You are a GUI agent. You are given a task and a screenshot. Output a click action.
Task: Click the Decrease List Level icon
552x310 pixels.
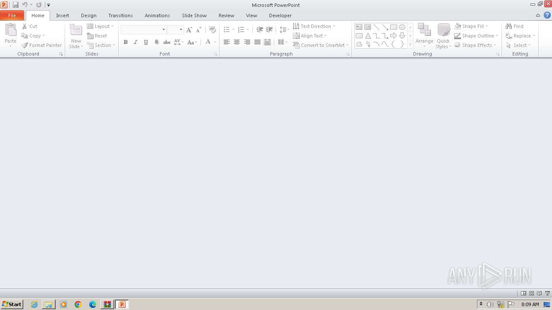(x=260, y=30)
